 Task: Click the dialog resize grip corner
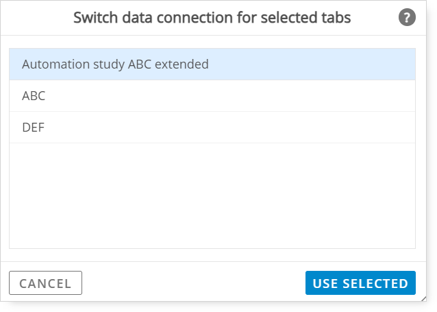point(423,298)
